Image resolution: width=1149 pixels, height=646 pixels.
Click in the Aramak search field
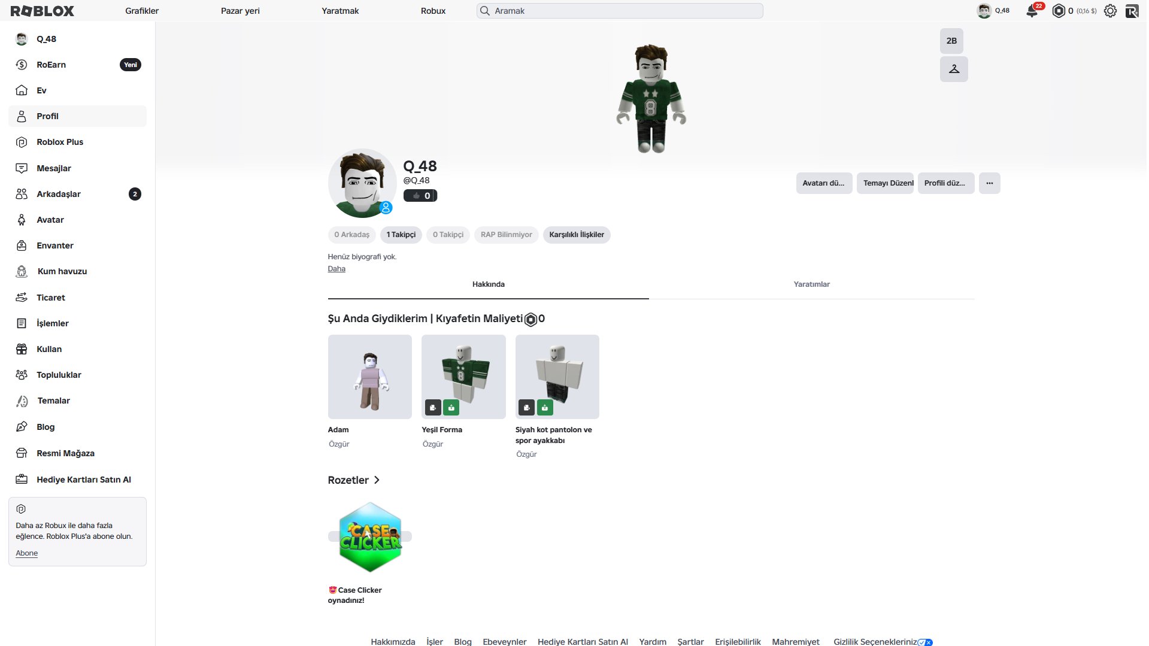pos(620,11)
